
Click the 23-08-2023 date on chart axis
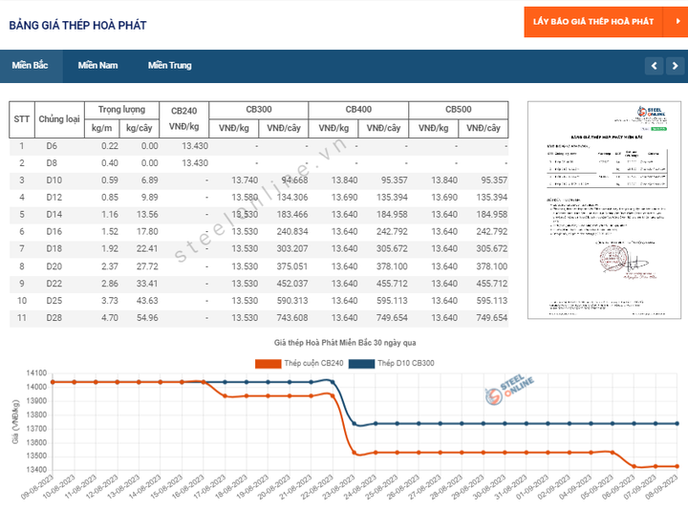click(x=338, y=487)
